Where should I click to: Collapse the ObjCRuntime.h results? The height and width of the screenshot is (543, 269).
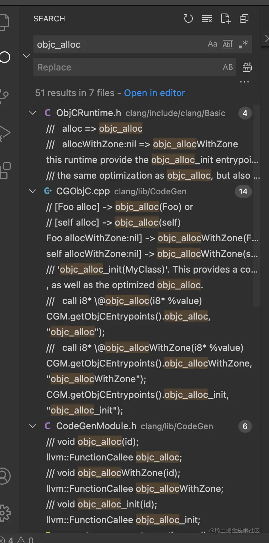(x=33, y=113)
